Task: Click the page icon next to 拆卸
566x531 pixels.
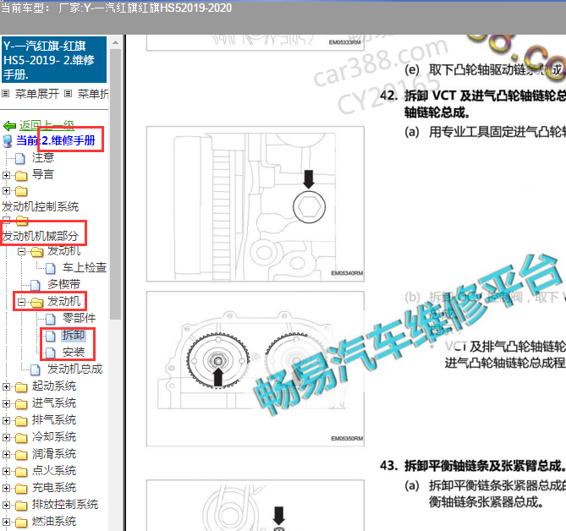Action: [x=51, y=336]
